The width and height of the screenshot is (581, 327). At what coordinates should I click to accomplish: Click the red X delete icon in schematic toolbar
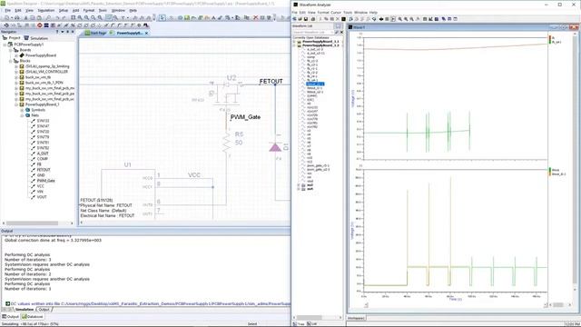(256, 18)
